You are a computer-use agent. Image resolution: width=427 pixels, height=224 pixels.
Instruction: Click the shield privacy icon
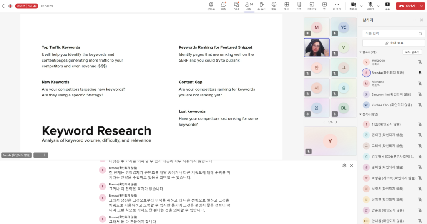[3, 6]
